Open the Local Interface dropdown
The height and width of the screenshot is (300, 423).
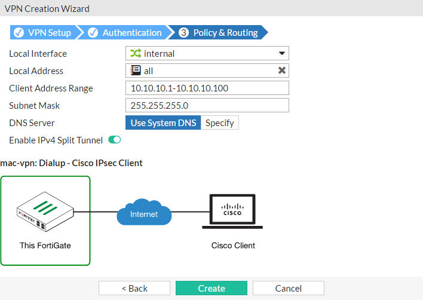click(x=207, y=53)
